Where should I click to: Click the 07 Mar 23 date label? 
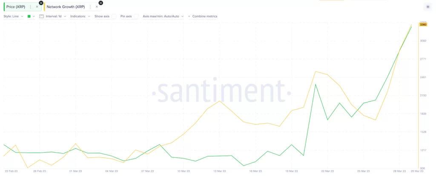point(147,171)
